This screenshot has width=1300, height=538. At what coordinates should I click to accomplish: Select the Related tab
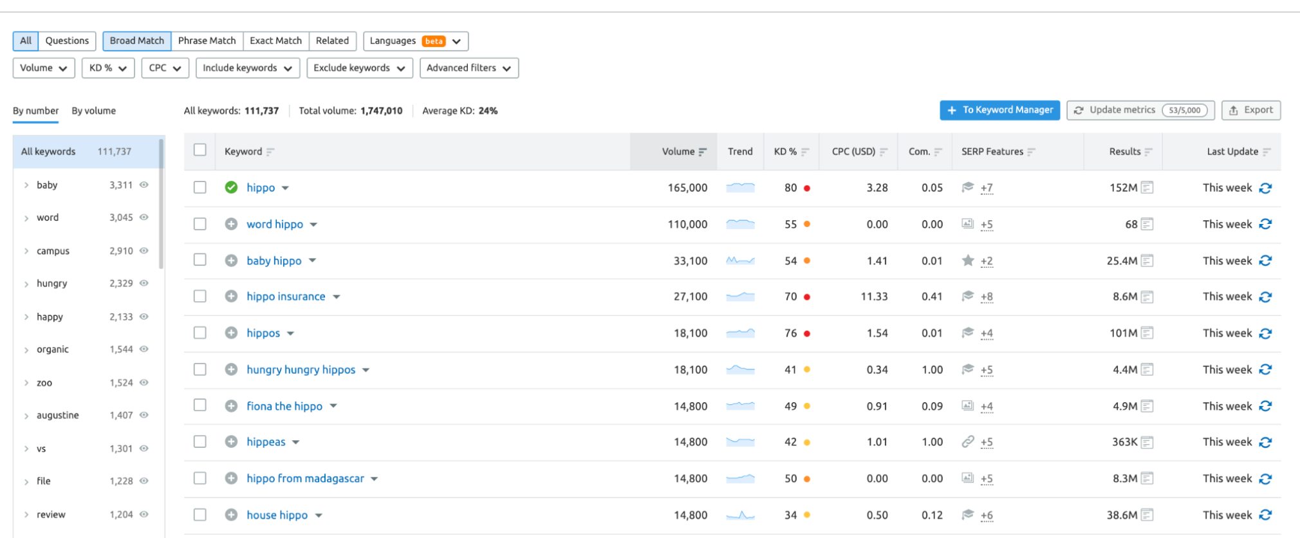pos(333,41)
